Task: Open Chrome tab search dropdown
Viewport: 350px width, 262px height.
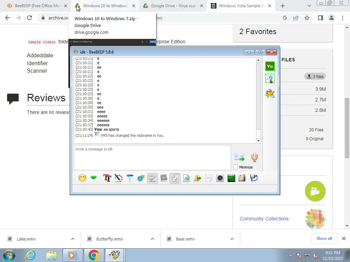Action: tap(309, 6)
